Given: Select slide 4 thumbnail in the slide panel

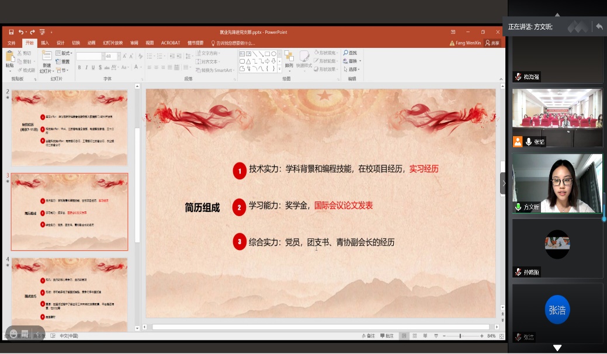Looking at the screenshot, I should pyautogui.click(x=70, y=289).
